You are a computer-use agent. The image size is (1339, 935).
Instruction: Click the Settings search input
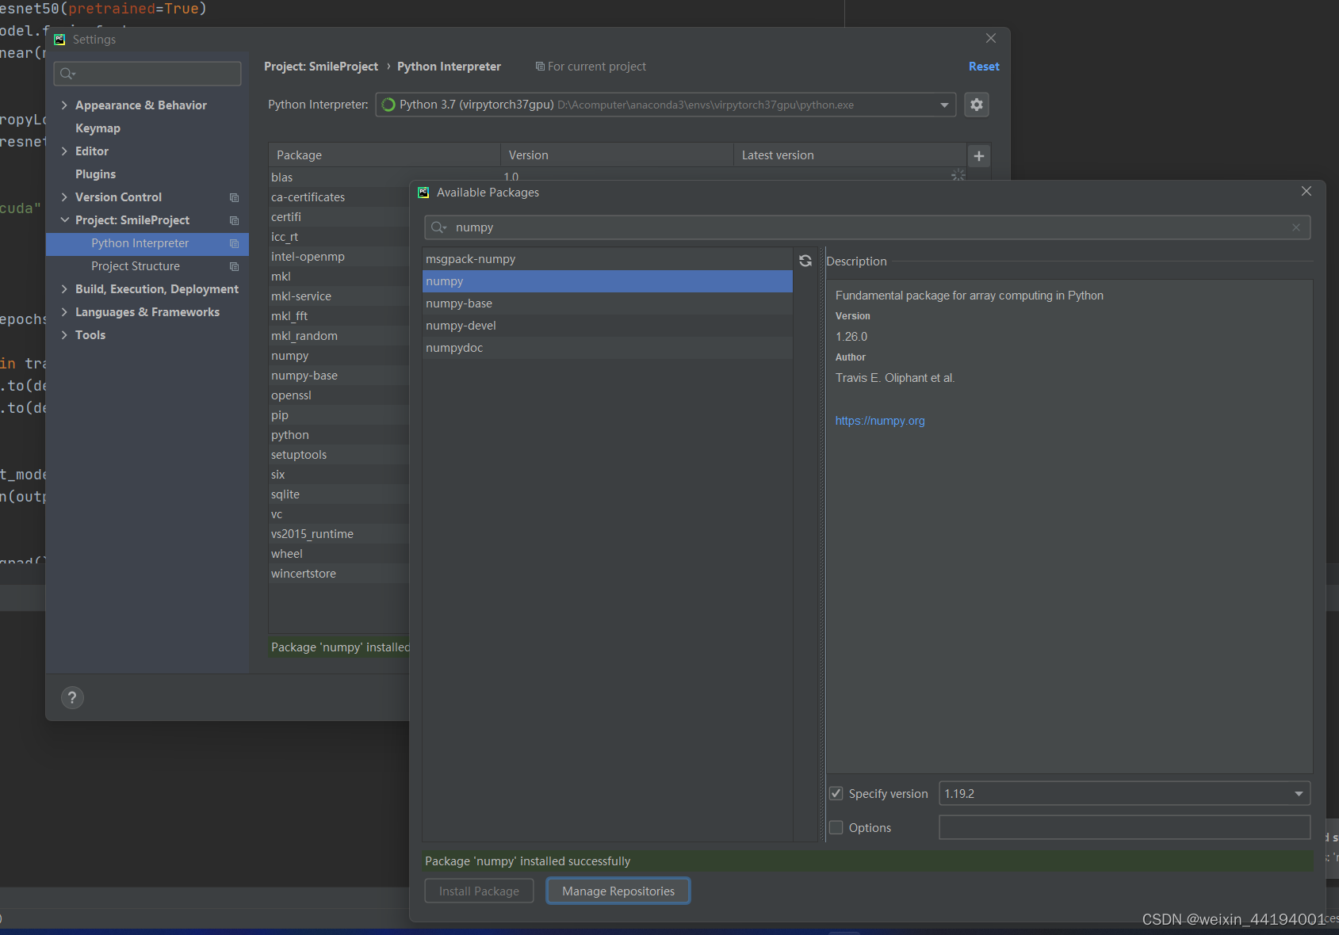147,74
